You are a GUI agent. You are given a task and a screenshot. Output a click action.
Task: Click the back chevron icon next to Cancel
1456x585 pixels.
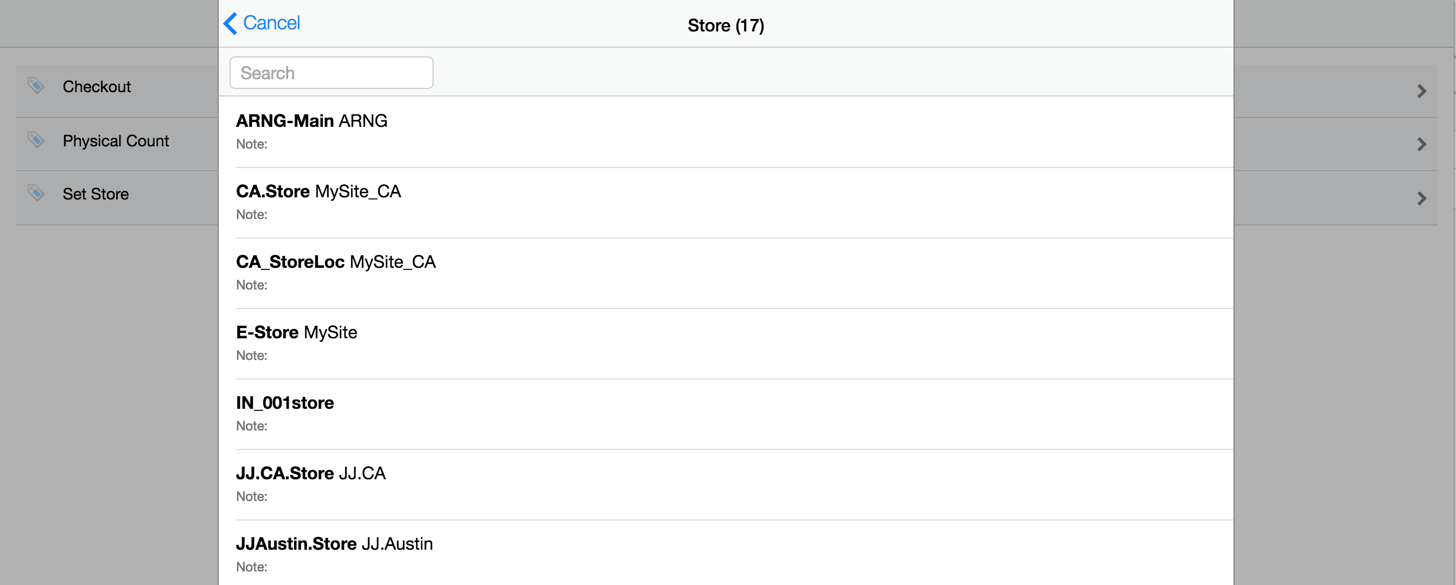pos(230,24)
